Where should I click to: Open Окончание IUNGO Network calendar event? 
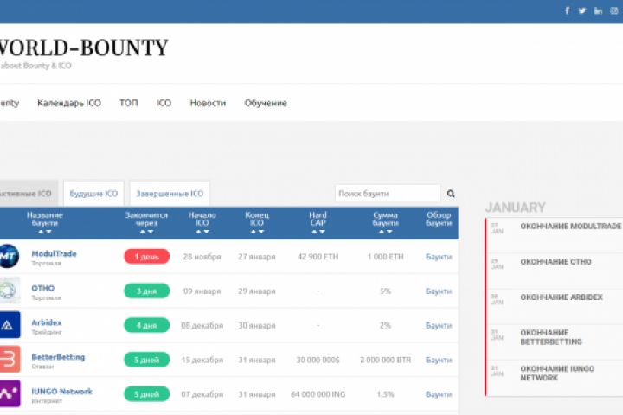[557, 373]
